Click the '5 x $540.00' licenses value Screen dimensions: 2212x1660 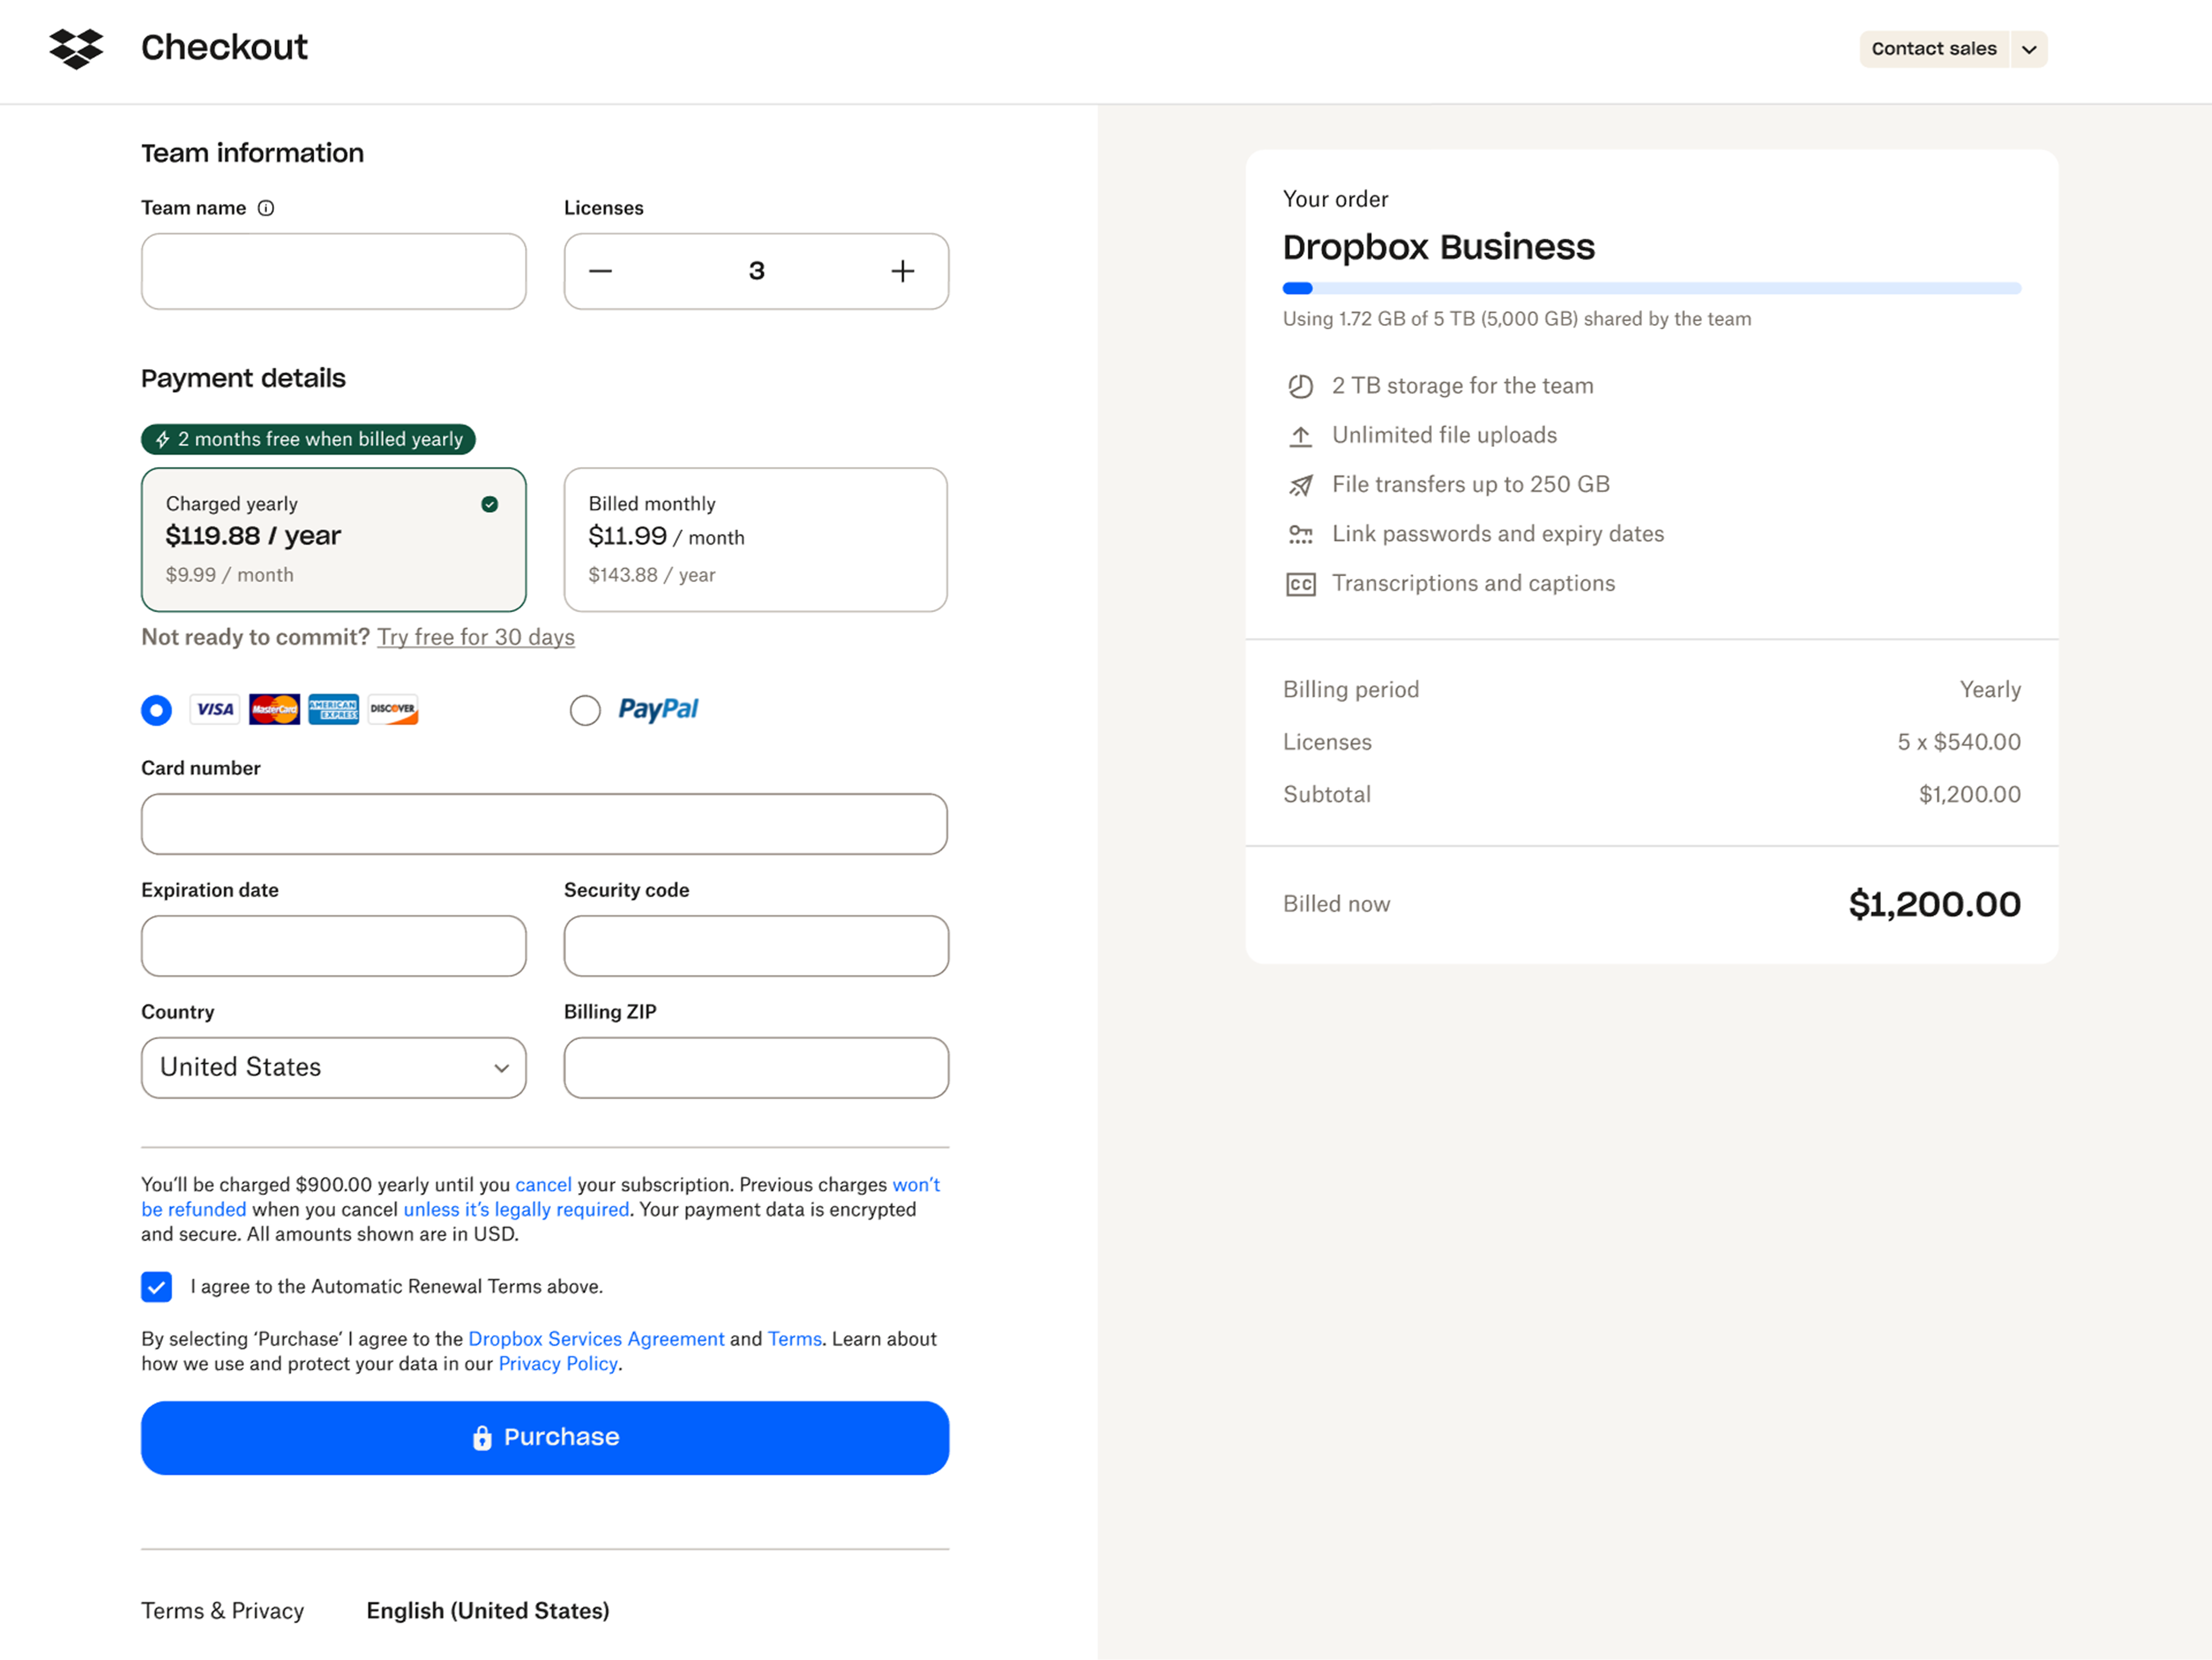pyautogui.click(x=1958, y=742)
